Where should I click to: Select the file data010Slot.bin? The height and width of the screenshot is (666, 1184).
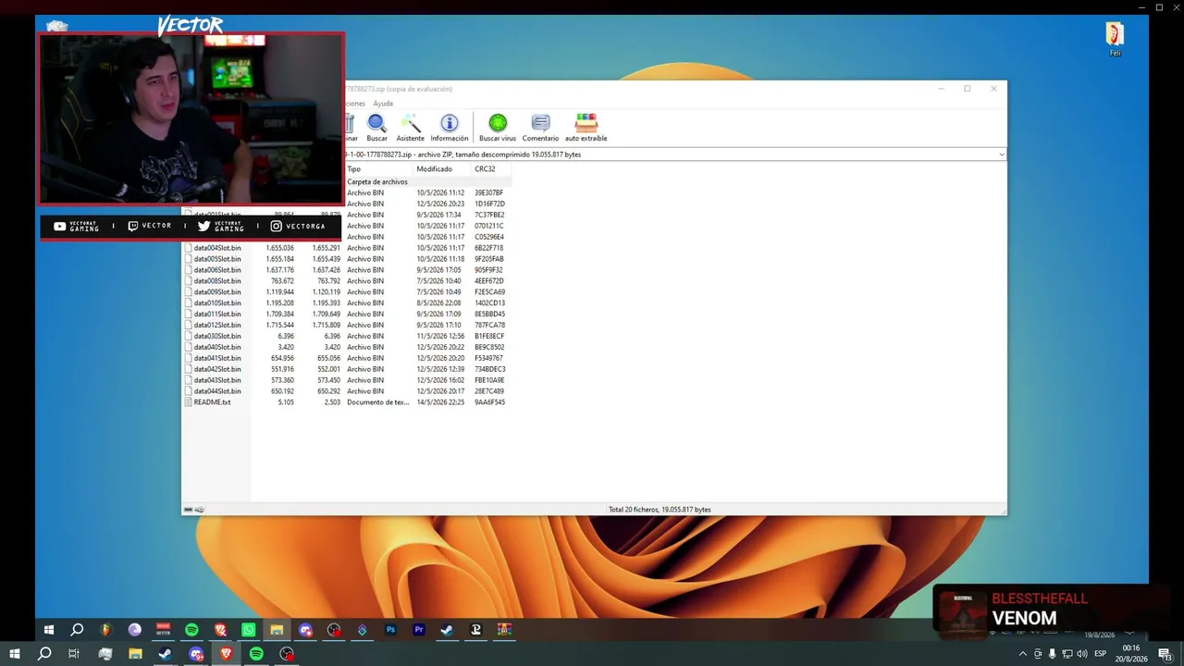coord(216,303)
